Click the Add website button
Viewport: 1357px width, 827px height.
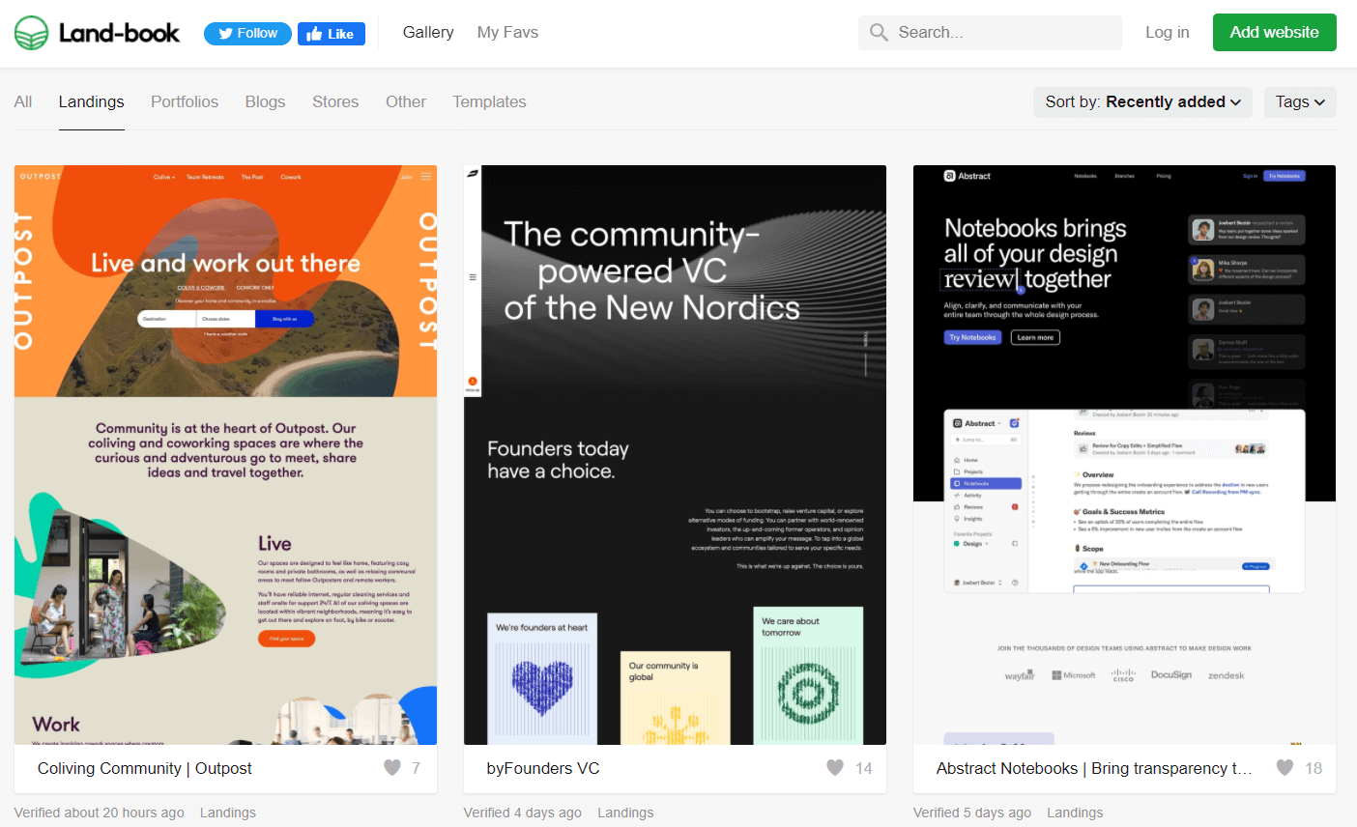coord(1275,32)
